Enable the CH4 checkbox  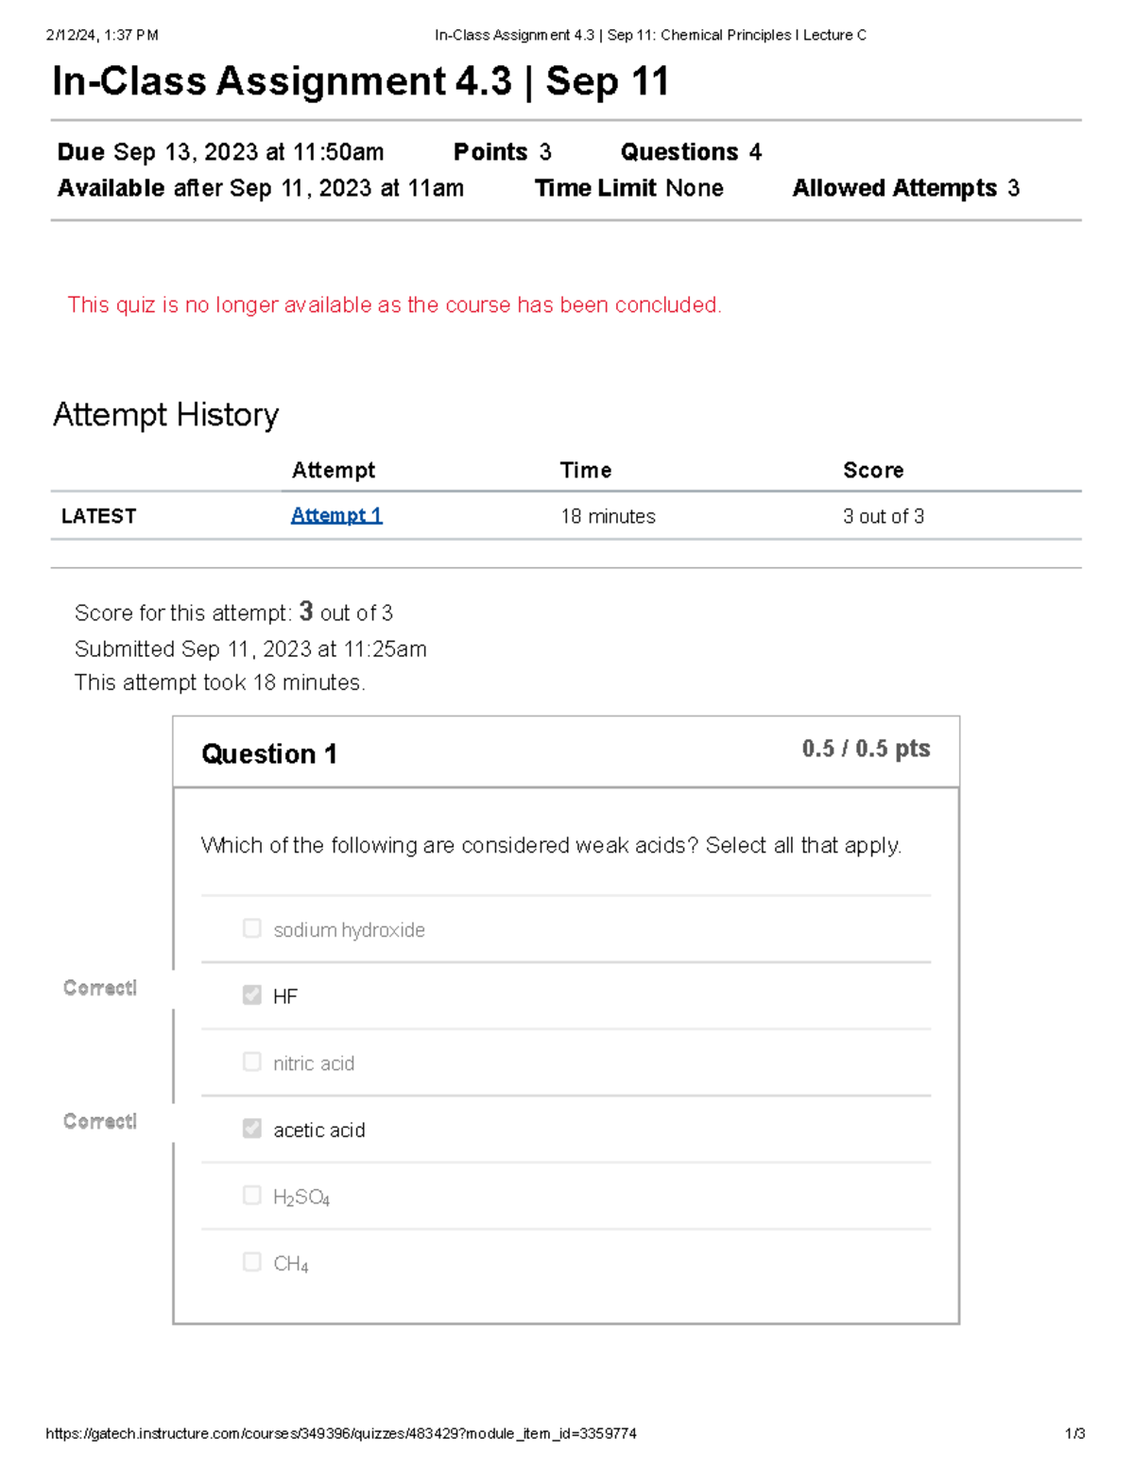coord(251,1262)
